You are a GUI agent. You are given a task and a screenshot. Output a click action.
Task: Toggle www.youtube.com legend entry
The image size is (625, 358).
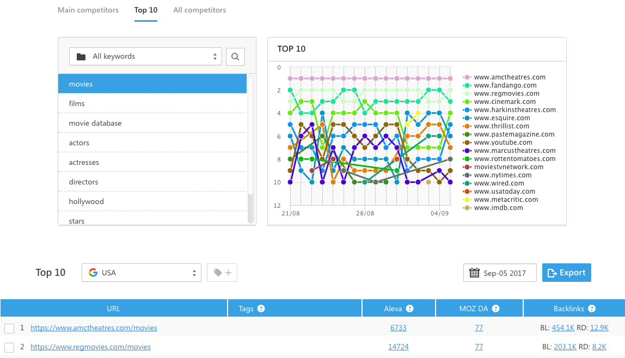click(x=498, y=143)
